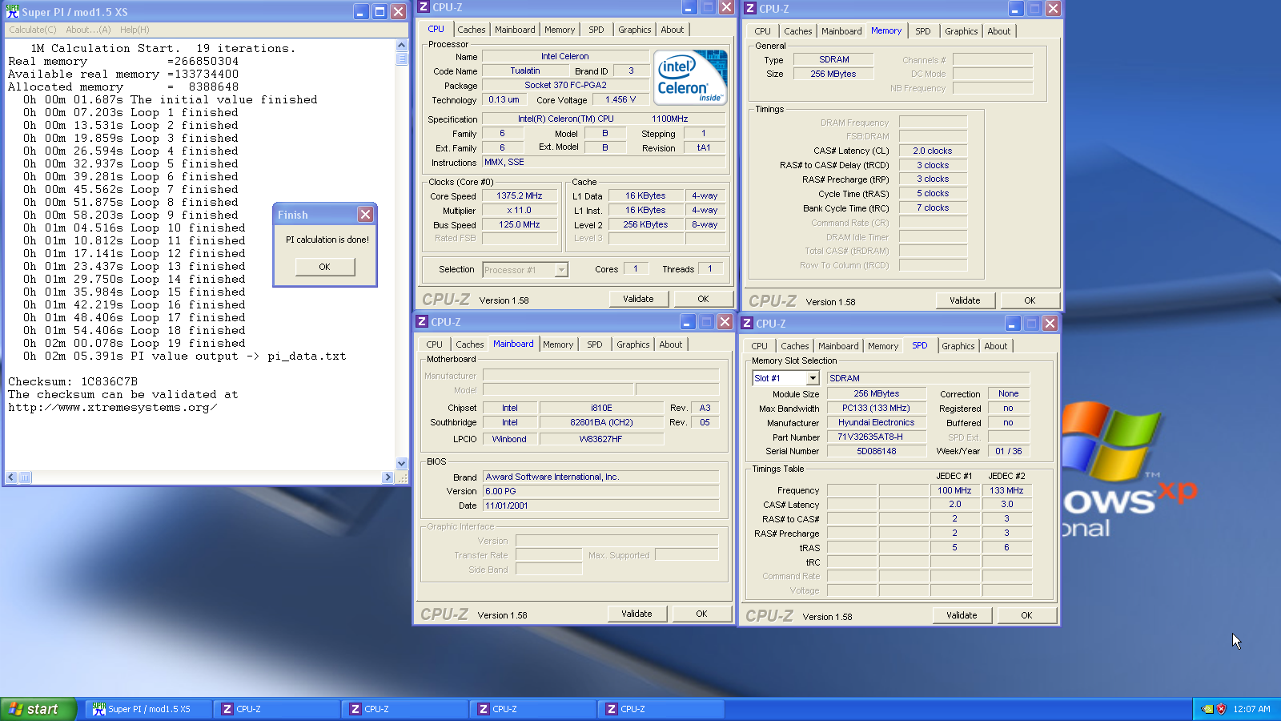Minimize the CPU-Z Memory window
The width and height of the screenshot is (1281, 721).
pos(1015,9)
